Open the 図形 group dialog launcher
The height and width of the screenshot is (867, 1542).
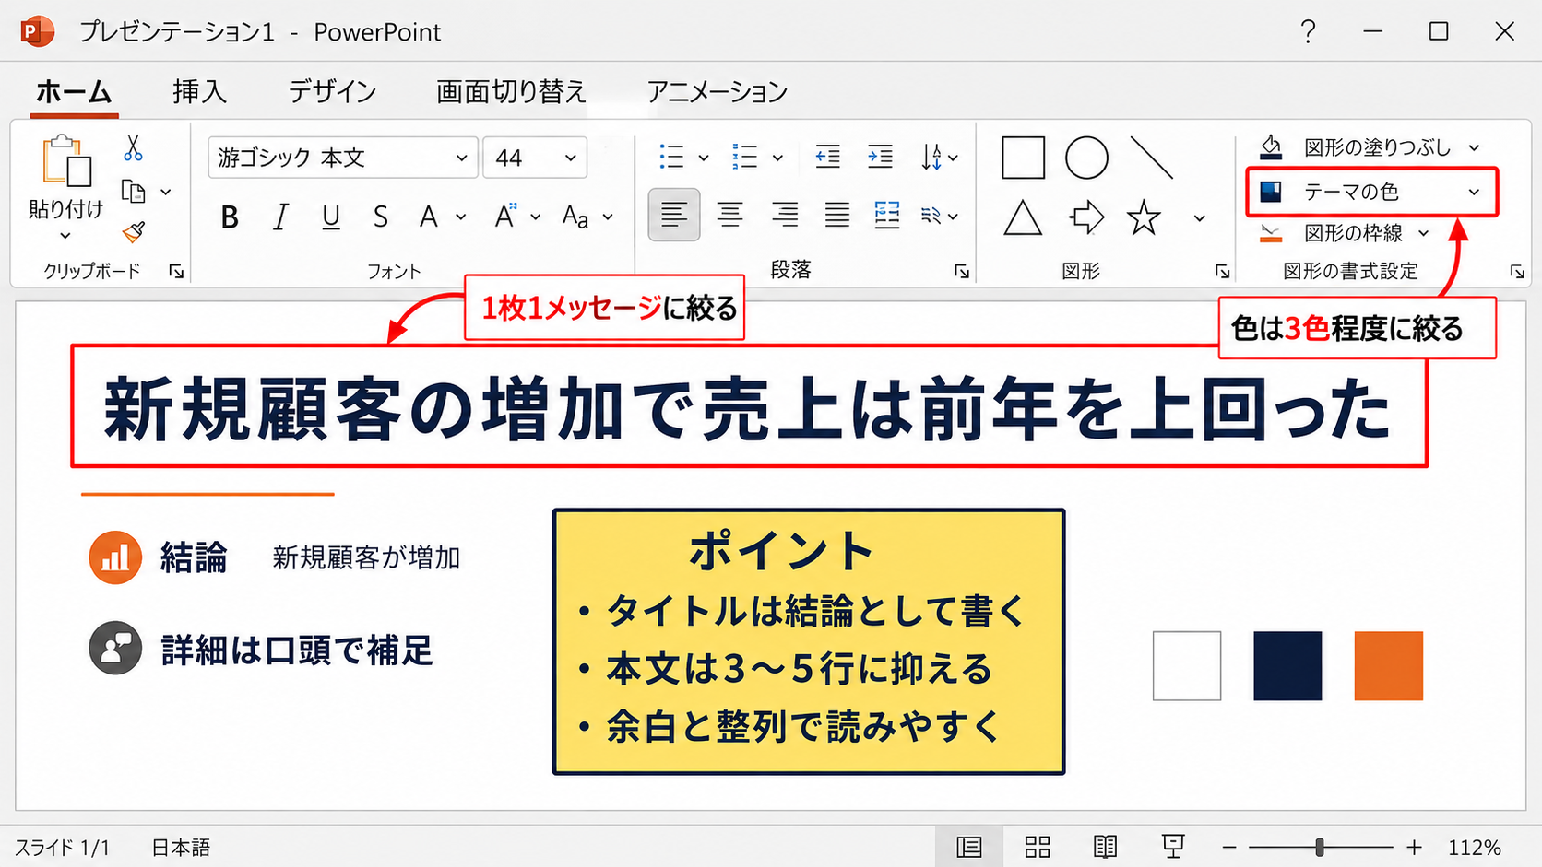(1223, 272)
